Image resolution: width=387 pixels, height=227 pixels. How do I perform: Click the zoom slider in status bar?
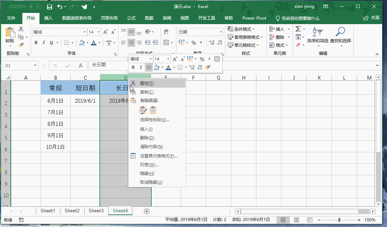(x=339, y=220)
